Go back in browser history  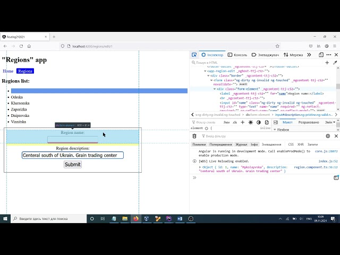(5, 46)
